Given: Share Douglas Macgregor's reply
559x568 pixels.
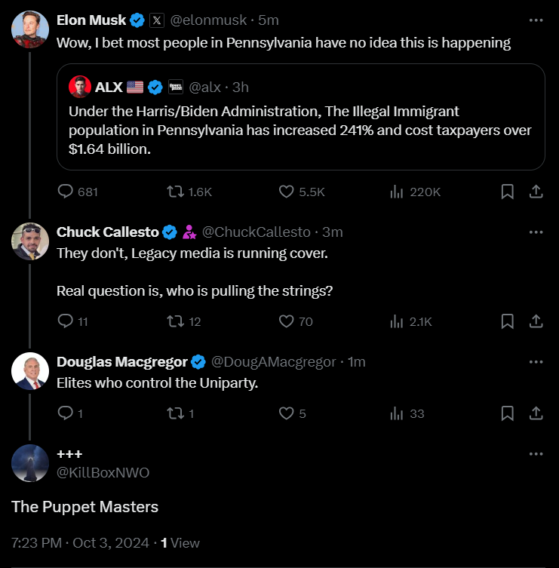Looking at the screenshot, I should coord(536,413).
